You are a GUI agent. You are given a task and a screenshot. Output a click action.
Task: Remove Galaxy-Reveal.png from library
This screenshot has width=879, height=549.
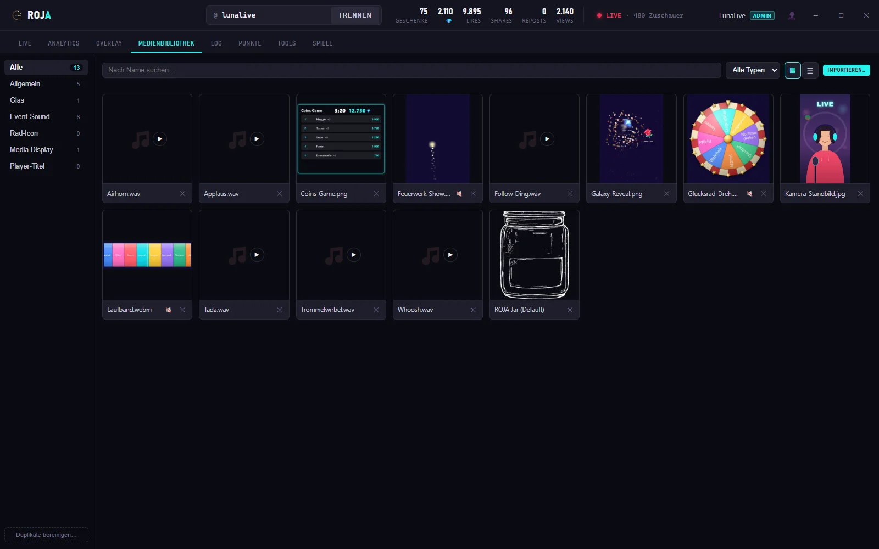pyautogui.click(x=667, y=194)
